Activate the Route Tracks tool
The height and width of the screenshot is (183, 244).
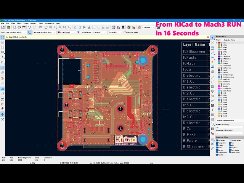point(212,53)
